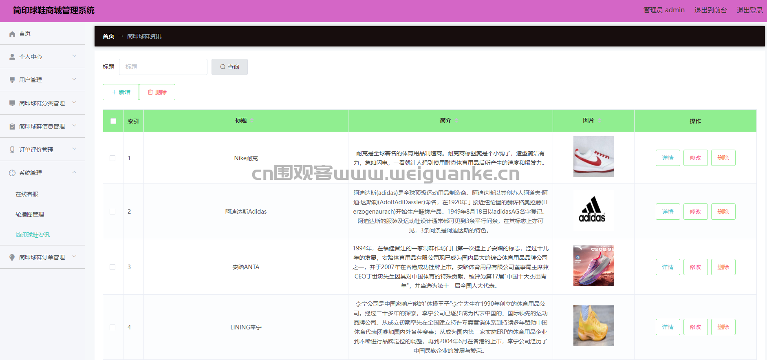The height and width of the screenshot is (360, 767).
Task: Click the 简印球鞋商城管理系统 title
Action: click(x=54, y=10)
